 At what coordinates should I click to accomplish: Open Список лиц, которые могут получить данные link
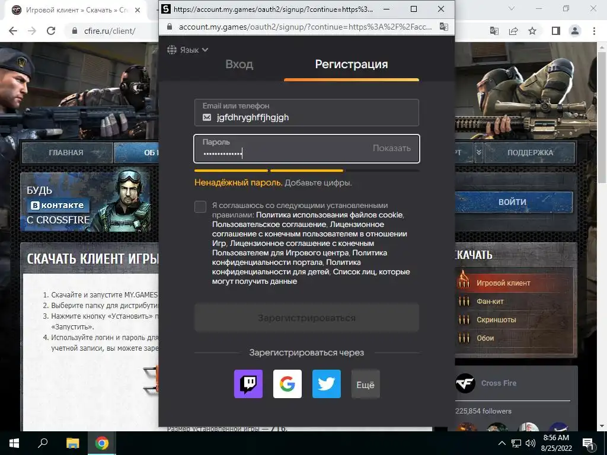[x=311, y=277]
